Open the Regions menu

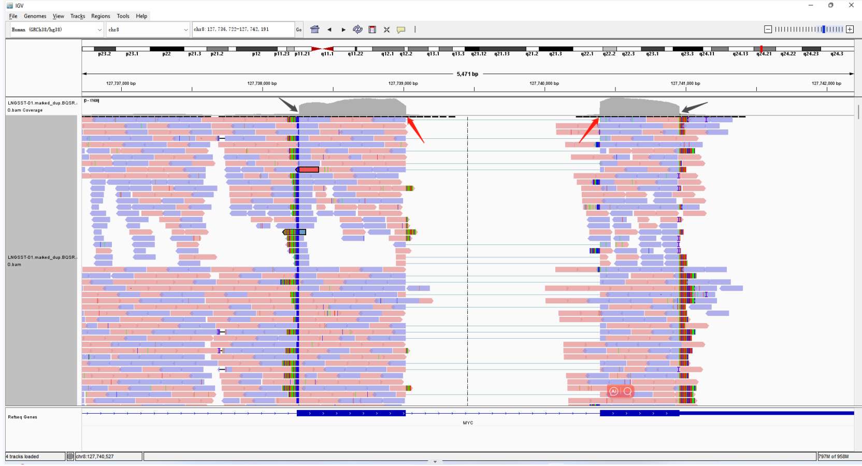(100, 16)
